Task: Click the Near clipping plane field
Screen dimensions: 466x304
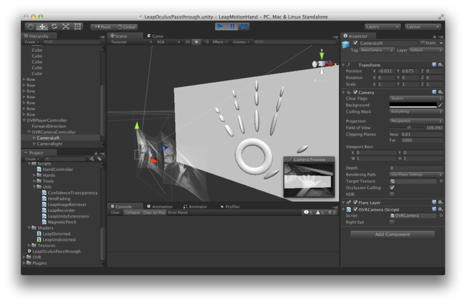Action: pos(422,134)
